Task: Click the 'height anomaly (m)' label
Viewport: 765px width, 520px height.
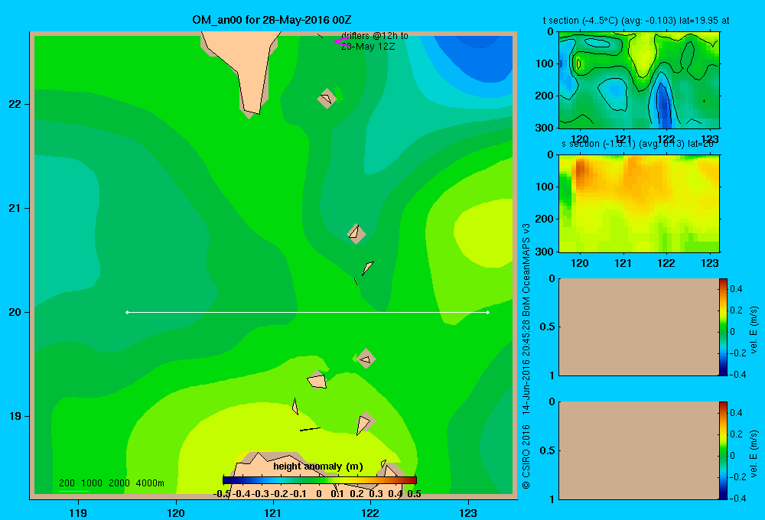Action: click(x=318, y=466)
